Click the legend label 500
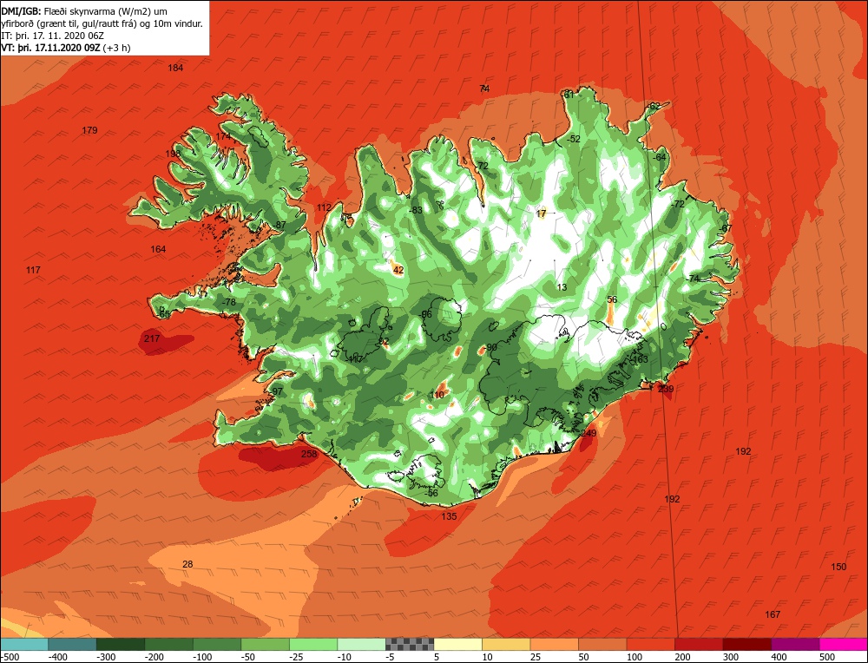Screen dimensions: 868x663 coord(827,657)
